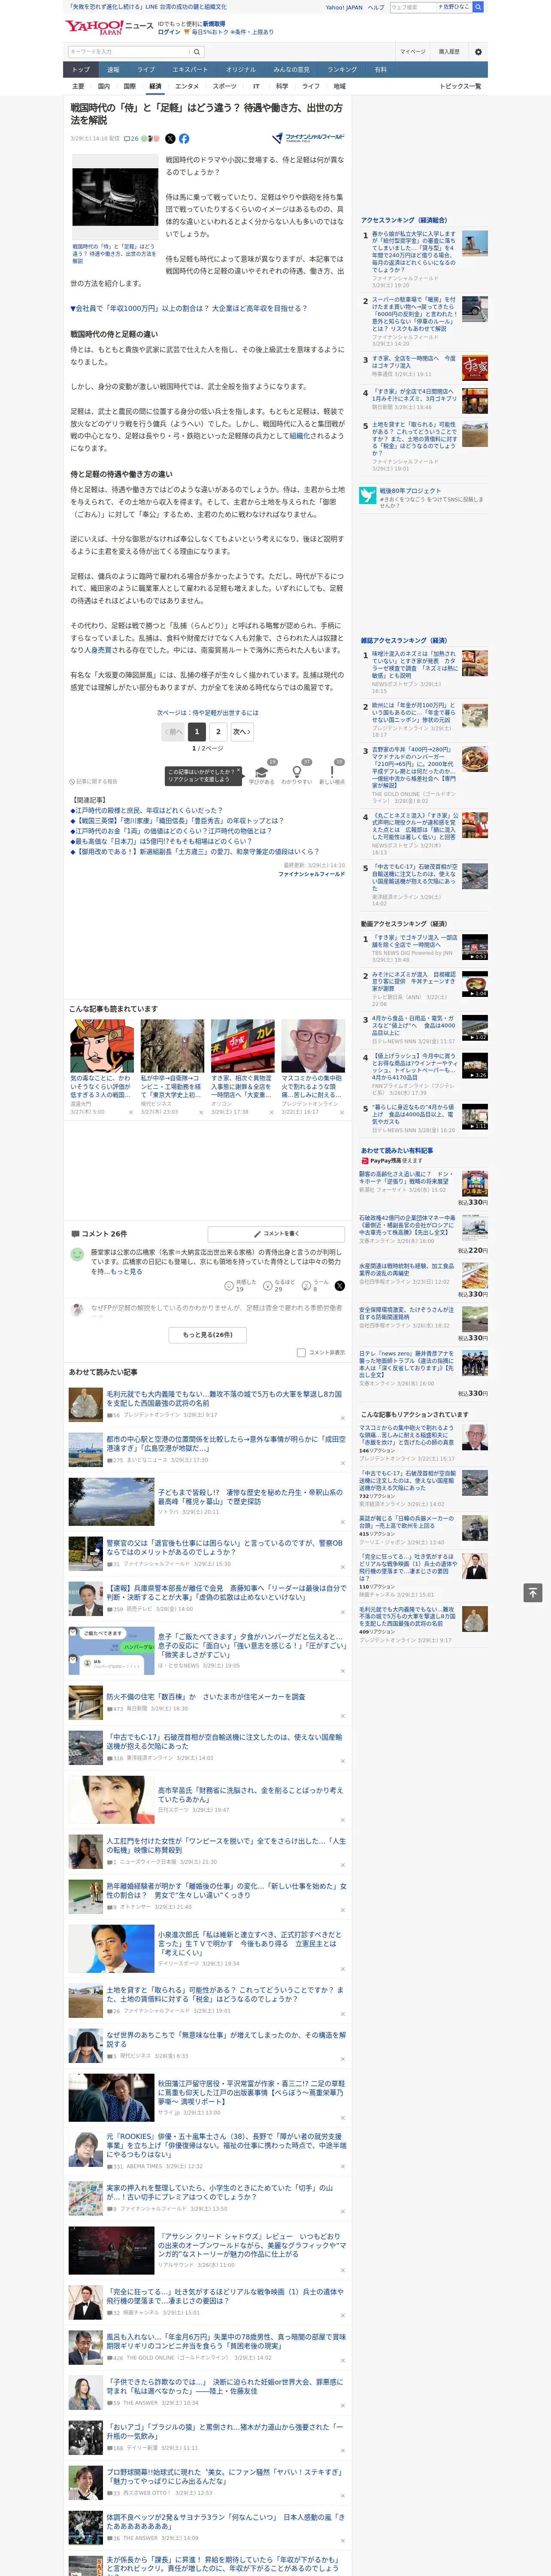Click the マイページ link
The width and height of the screenshot is (551, 2576).
[x=413, y=52]
